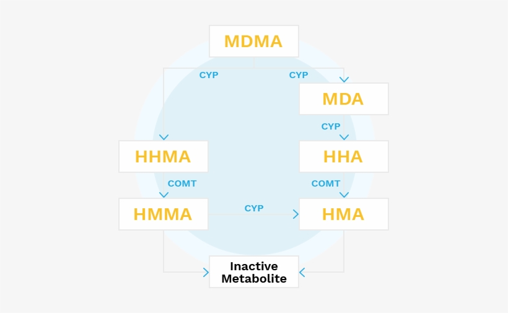Click the arrowhead left of Inactive Metabolite
The height and width of the screenshot is (313, 508).
click(x=206, y=271)
